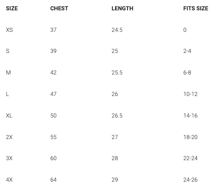The image size is (215, 189).
Task: Select the 3X size row label
Action: pos(9,158)
